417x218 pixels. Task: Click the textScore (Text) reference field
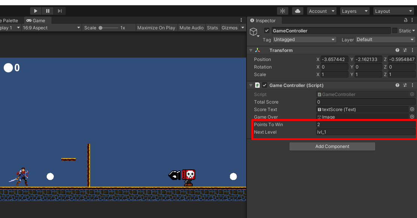point(362,110)
